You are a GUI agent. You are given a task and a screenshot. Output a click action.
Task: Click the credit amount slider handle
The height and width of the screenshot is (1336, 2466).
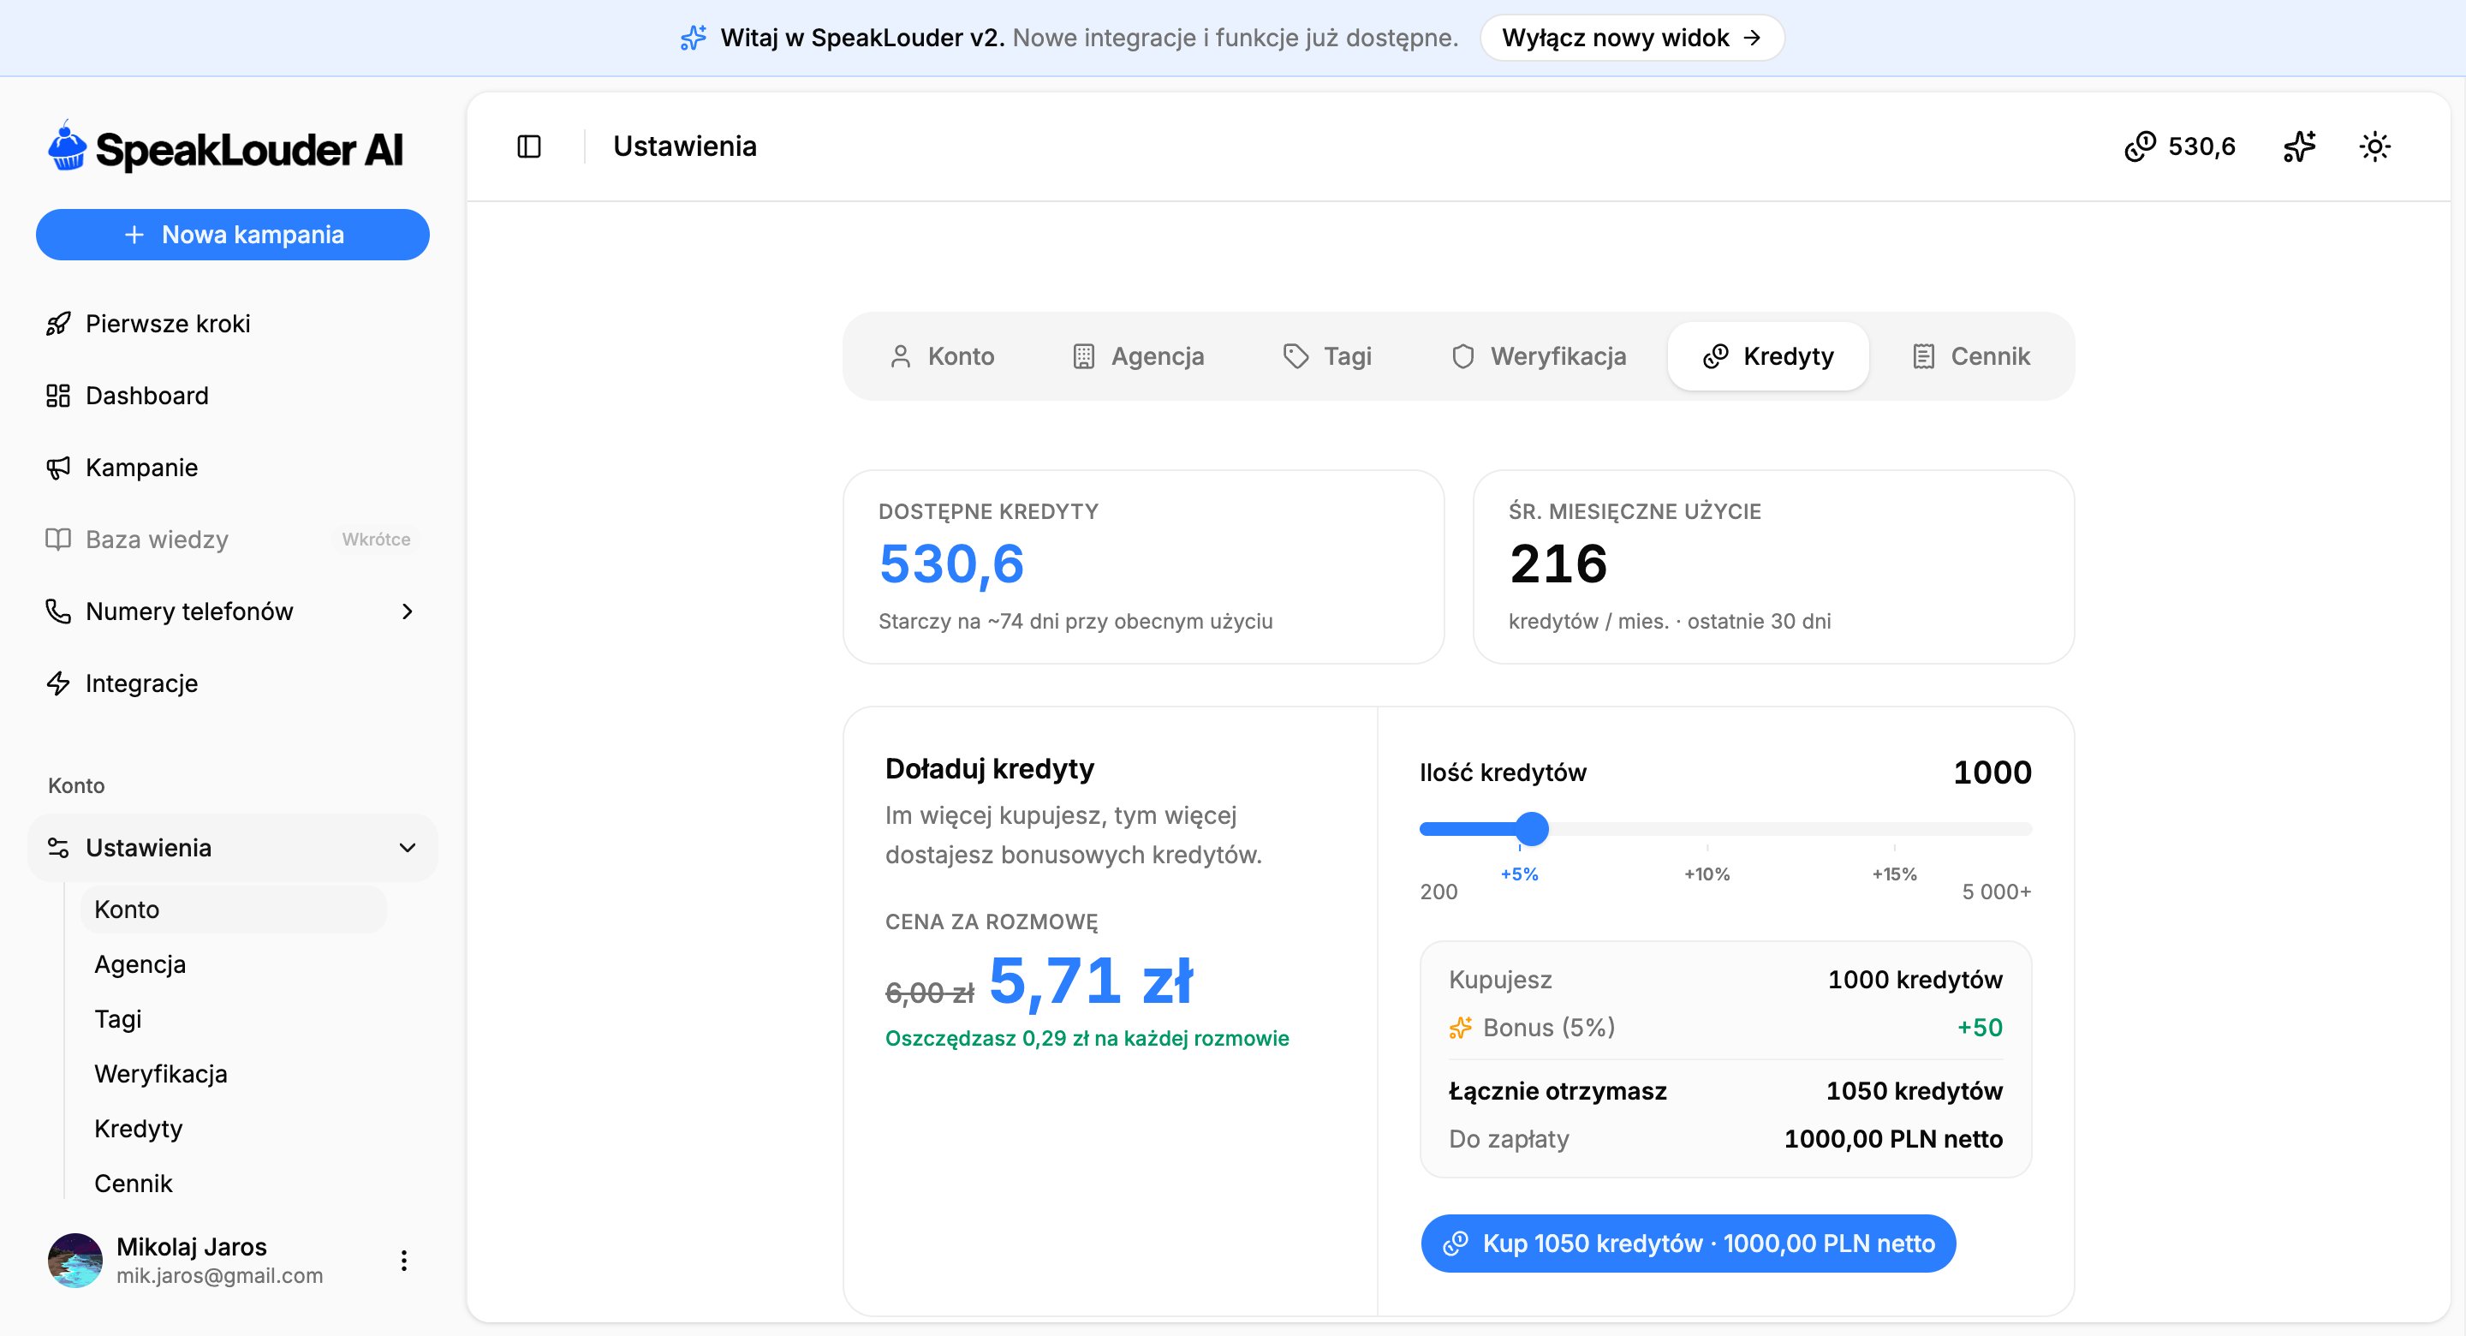[1532, 828]
